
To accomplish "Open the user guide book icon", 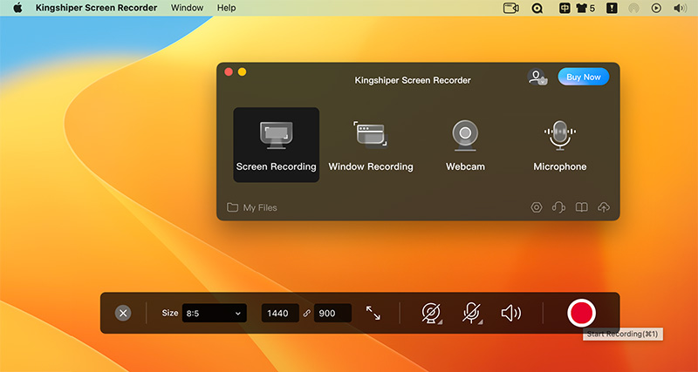I will (581, 207).
